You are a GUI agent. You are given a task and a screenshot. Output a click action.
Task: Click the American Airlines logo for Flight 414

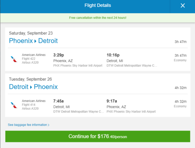[14, 105]
